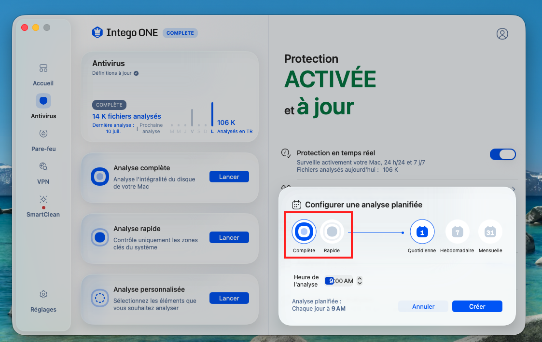Screen dimensions: 542x342
Task: Click the 14 K fichiers analysés link
Action: coord(126,116)
